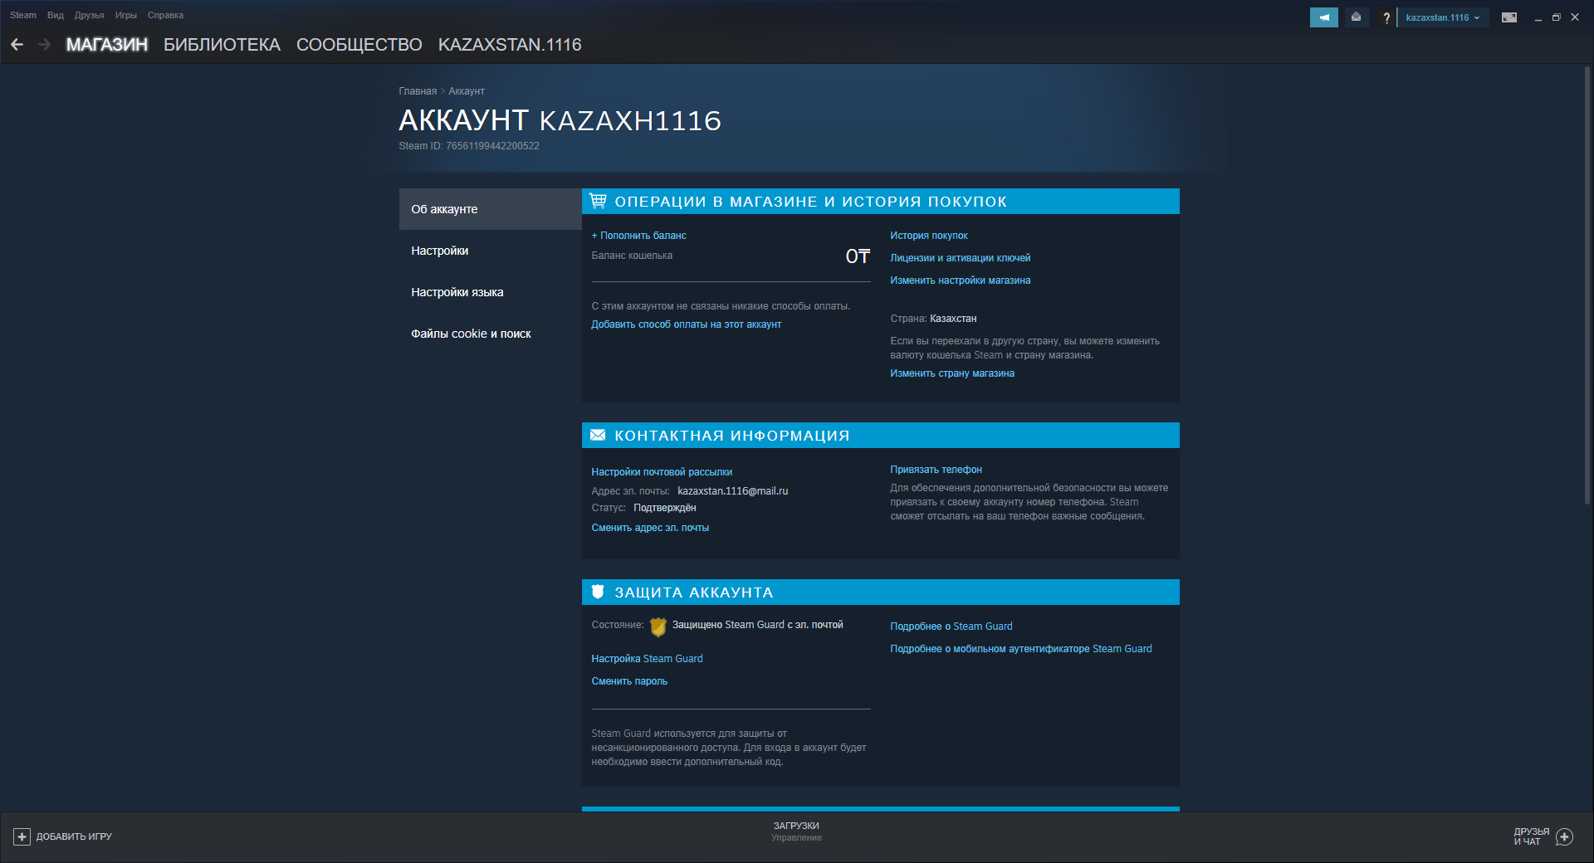Image resolution: width=1594 pixels, height=863 pixels.
Task: Click the back arrow navigation icon
Action: click(17, 45)
